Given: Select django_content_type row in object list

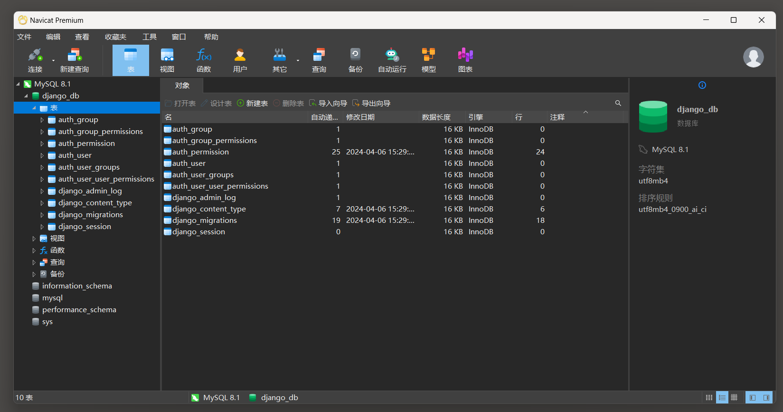Looking at the screenshot, I should point(395,209).
